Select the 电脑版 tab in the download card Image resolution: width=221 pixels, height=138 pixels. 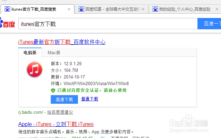30,53
